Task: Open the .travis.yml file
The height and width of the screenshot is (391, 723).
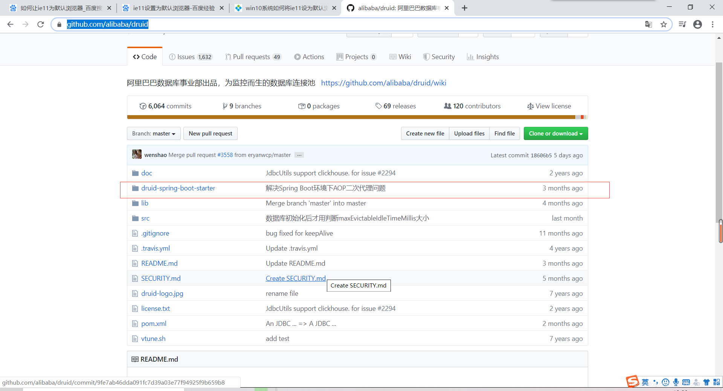Action: (156, 248)
